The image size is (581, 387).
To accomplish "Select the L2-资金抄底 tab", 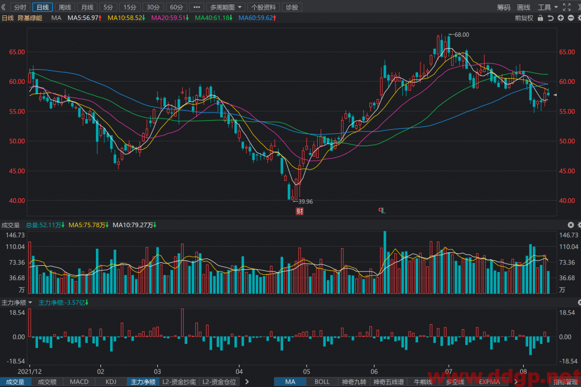I will [179, 381].
